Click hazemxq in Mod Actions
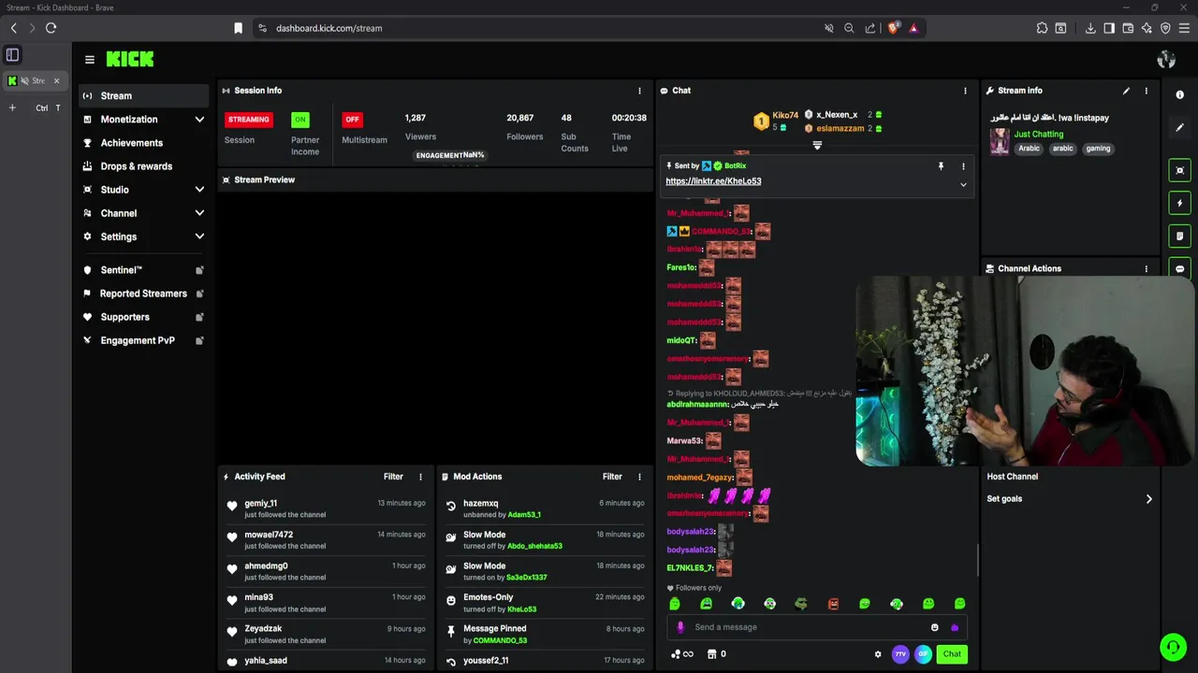 (x=480, y=504)
